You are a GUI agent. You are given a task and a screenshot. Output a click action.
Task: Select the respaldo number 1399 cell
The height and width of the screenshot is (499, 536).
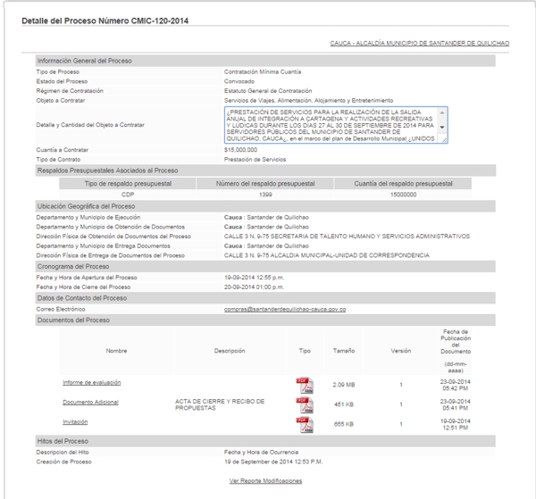click(265, 195)
